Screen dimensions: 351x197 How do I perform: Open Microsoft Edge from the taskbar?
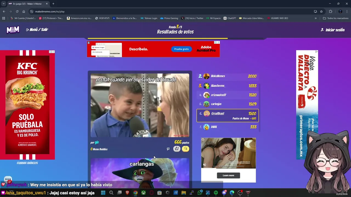coord(232,193)
